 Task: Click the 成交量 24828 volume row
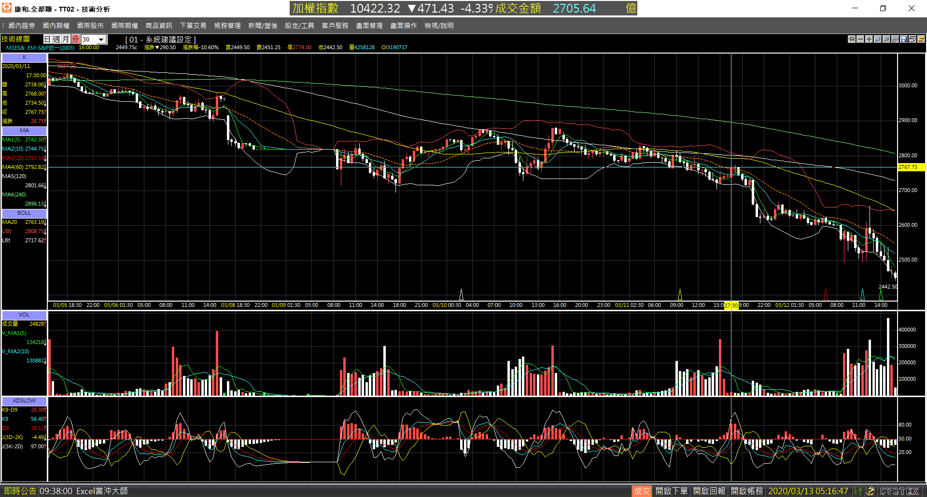(24, 324)
